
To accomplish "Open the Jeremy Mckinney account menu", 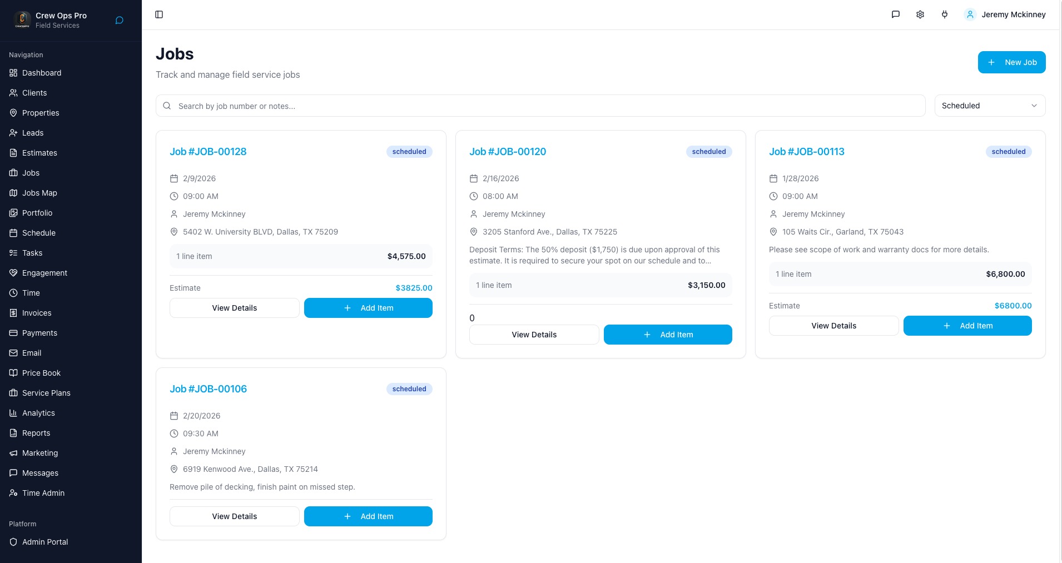I will [x=1013, y=14].
